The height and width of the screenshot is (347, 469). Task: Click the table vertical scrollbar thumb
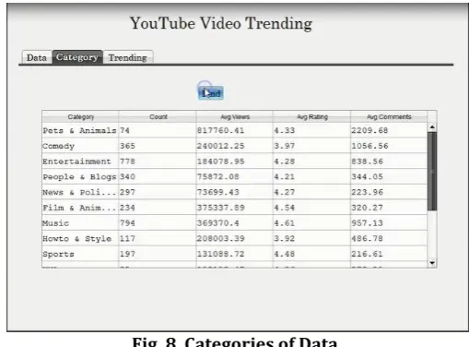[x=432, y=172]
